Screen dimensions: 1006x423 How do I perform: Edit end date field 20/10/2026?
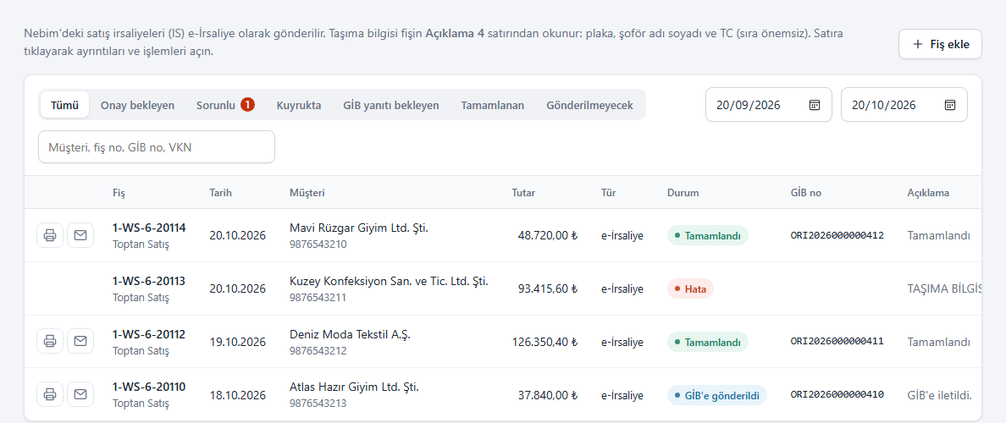point(904,105)
